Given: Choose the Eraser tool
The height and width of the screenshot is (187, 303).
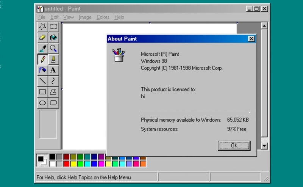Looking at the screenshot, I should coord(42,37).
